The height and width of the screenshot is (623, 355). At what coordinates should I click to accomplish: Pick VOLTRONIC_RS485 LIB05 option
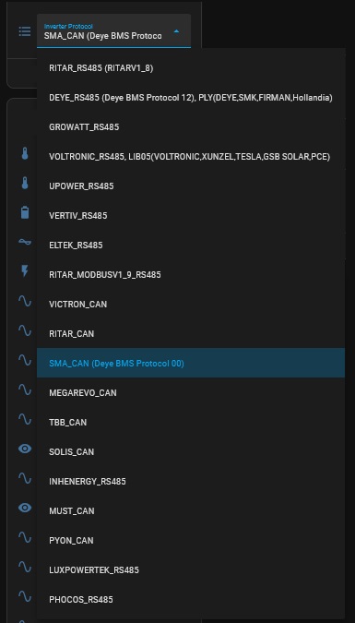(191, 157)
